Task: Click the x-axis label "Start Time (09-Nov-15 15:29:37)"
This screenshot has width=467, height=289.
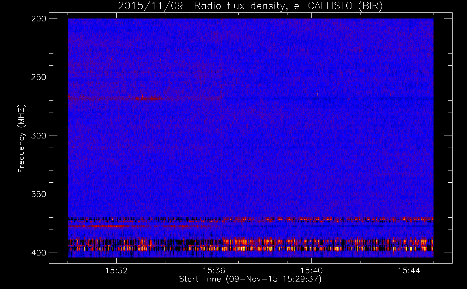Action: tap(250, 279)
